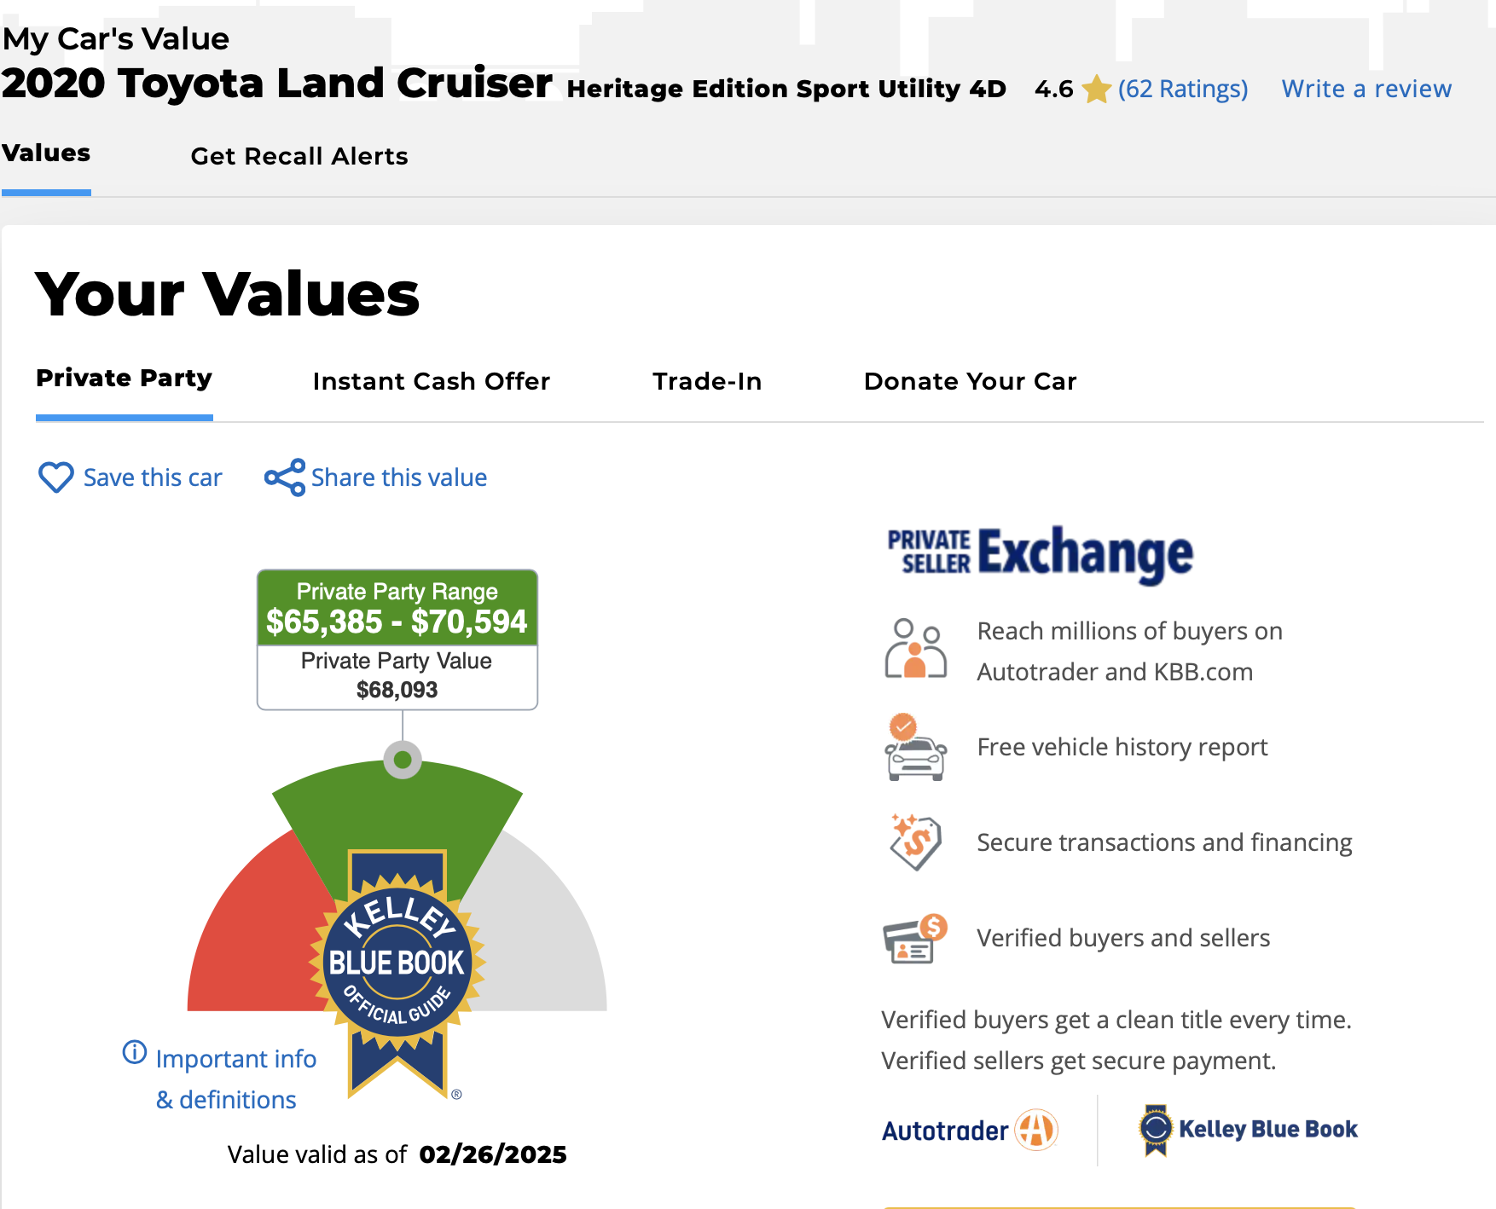The image size is (1496, 1209).
Task: Click the gauge needle marker dot
Action: point(403,760)
